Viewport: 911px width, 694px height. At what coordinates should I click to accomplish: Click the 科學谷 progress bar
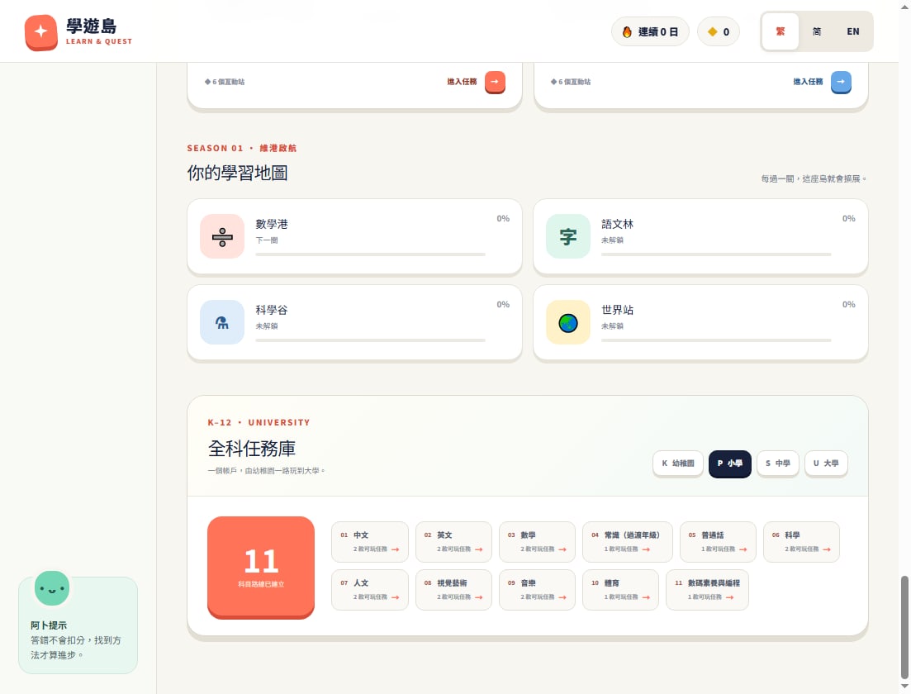pyautogui.click(x=370, y=340)
